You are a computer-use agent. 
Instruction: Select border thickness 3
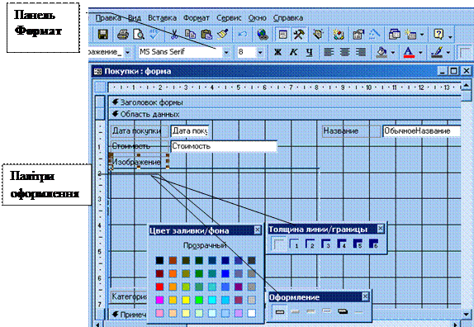[x=326, y=244]
